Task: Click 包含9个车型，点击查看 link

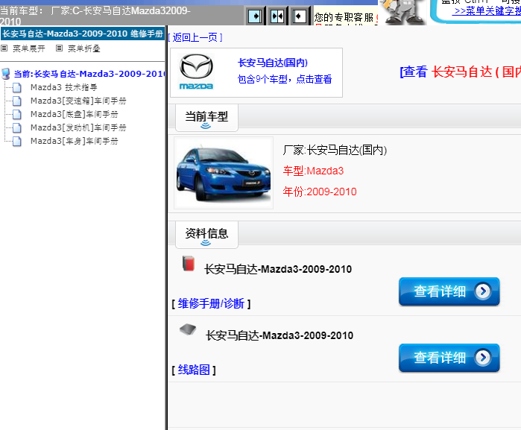Action: point(285,79)
